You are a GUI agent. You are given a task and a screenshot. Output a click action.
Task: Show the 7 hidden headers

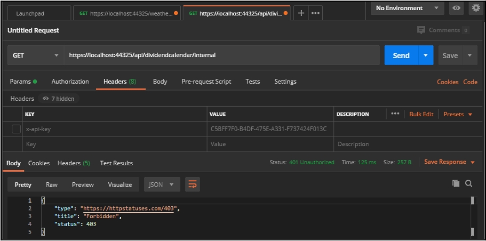58,99
